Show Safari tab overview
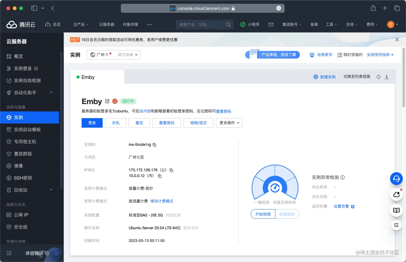This screenshot has height=262, width=406. [397, 8]
